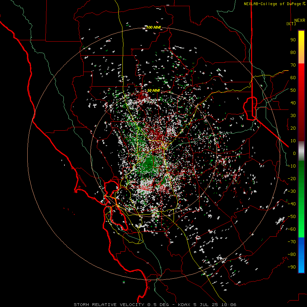Click the NEXLAB-College of DuPage title text
This screenshot has height=307, width=307.
coord(272,4)
